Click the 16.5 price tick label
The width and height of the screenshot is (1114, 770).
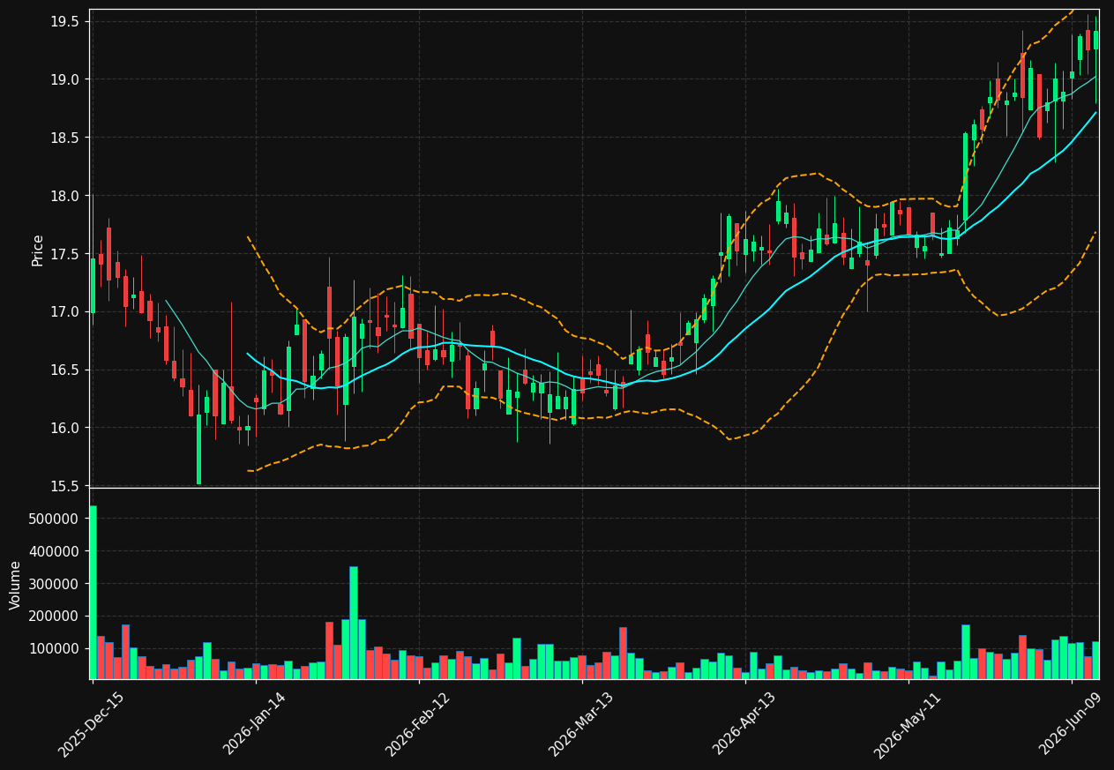pyautogui.click(x=66, y=370)
